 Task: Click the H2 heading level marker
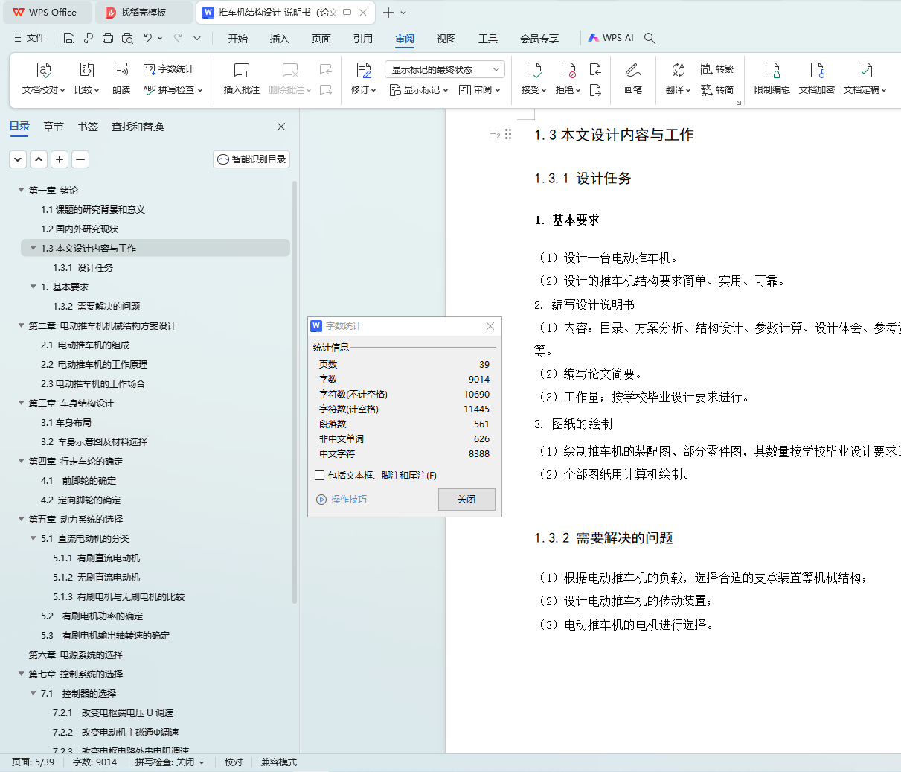click(495, 134)
